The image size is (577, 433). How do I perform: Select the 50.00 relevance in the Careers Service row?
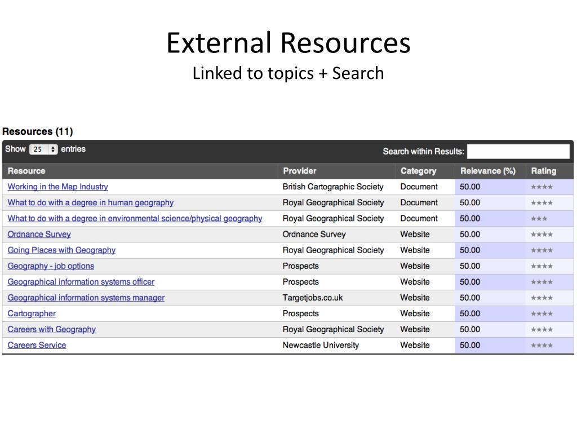470,345
